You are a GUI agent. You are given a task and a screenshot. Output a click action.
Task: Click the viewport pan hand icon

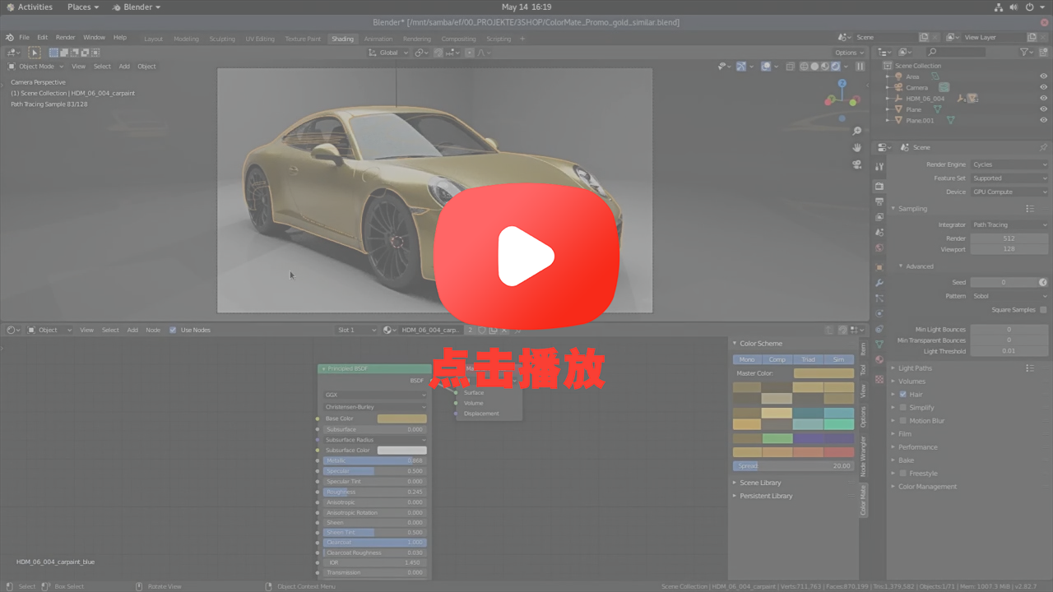coord(857,147)
